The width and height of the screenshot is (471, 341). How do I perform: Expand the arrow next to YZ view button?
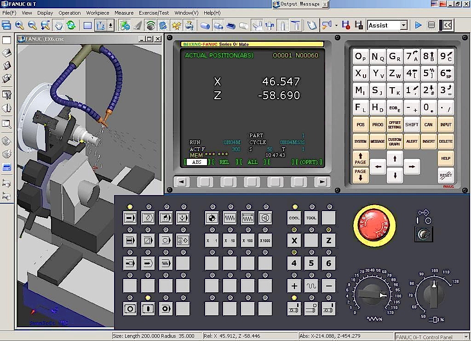110,25
